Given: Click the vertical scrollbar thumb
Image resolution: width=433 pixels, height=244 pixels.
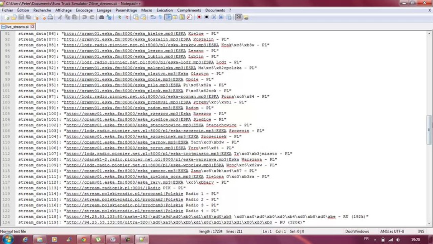Looking at the screenshot, I should coord(429,130).
